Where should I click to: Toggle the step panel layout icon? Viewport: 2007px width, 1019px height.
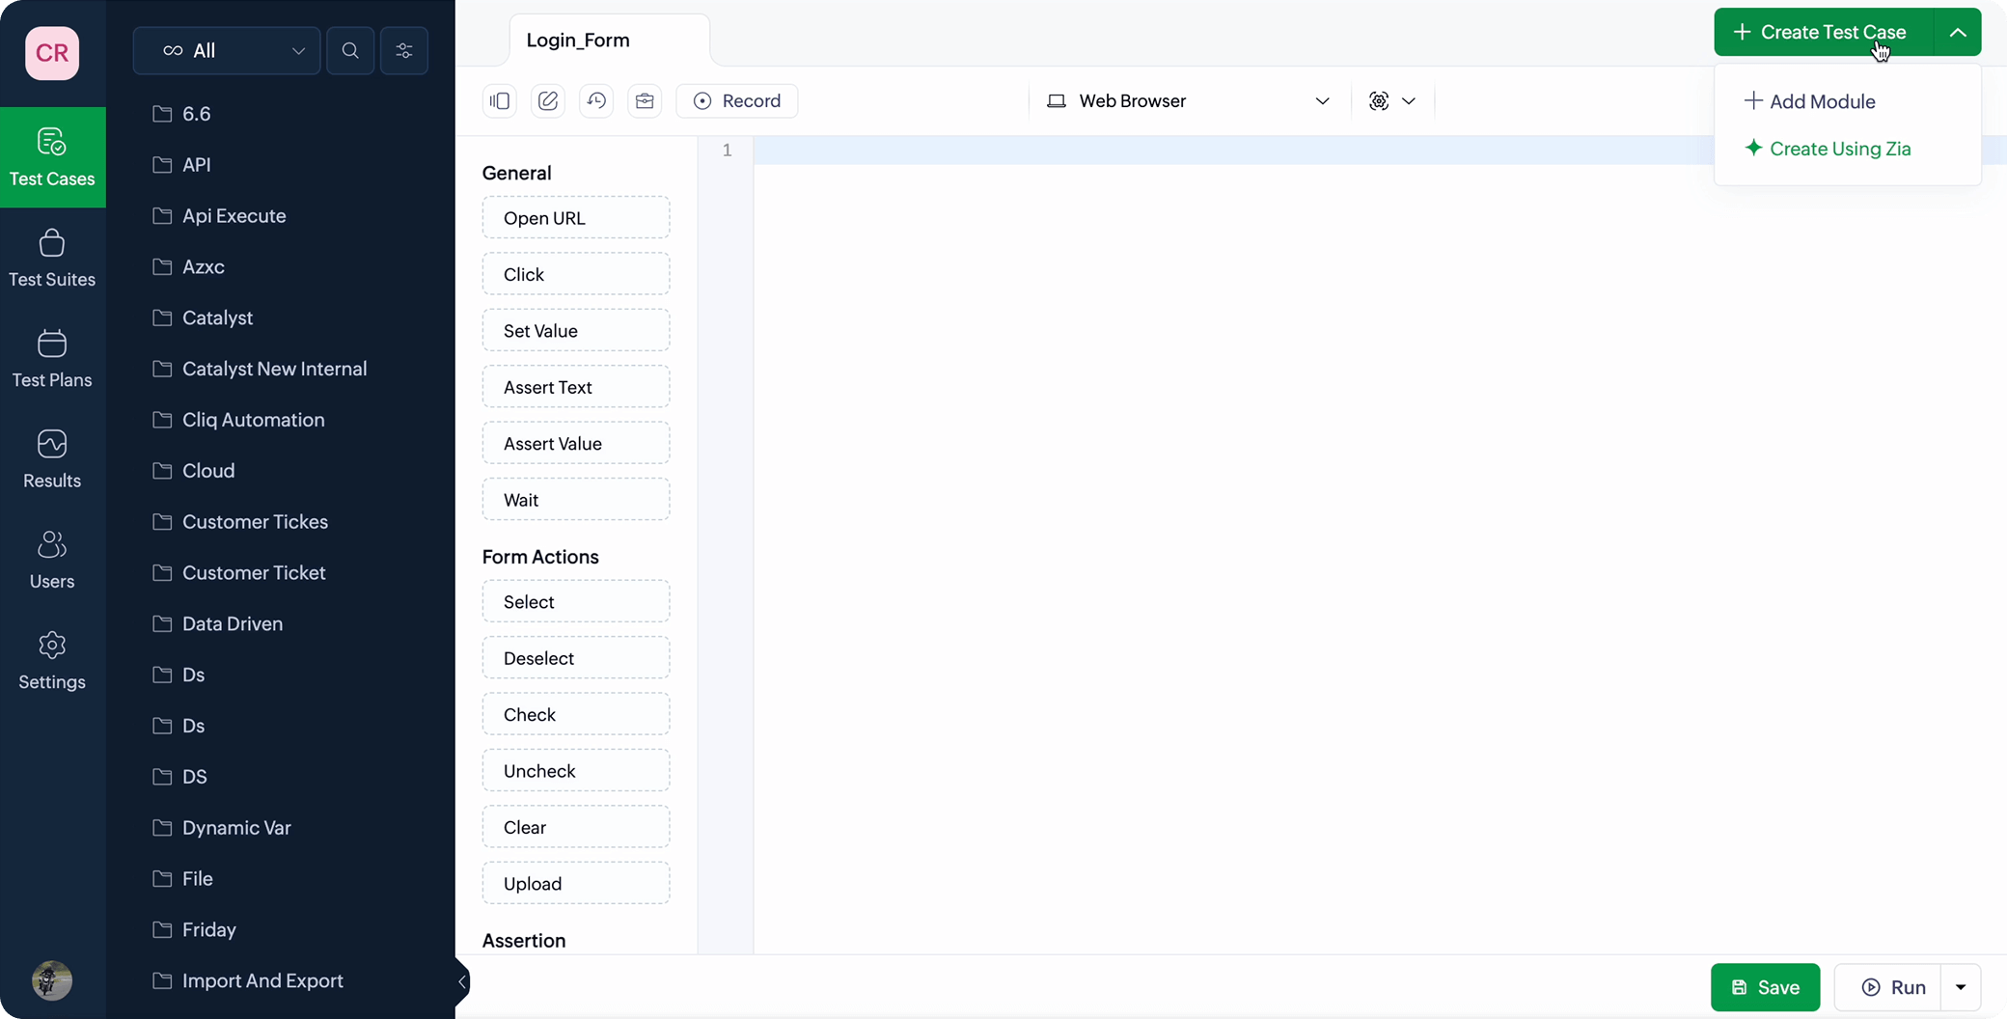tap(500, 101)
